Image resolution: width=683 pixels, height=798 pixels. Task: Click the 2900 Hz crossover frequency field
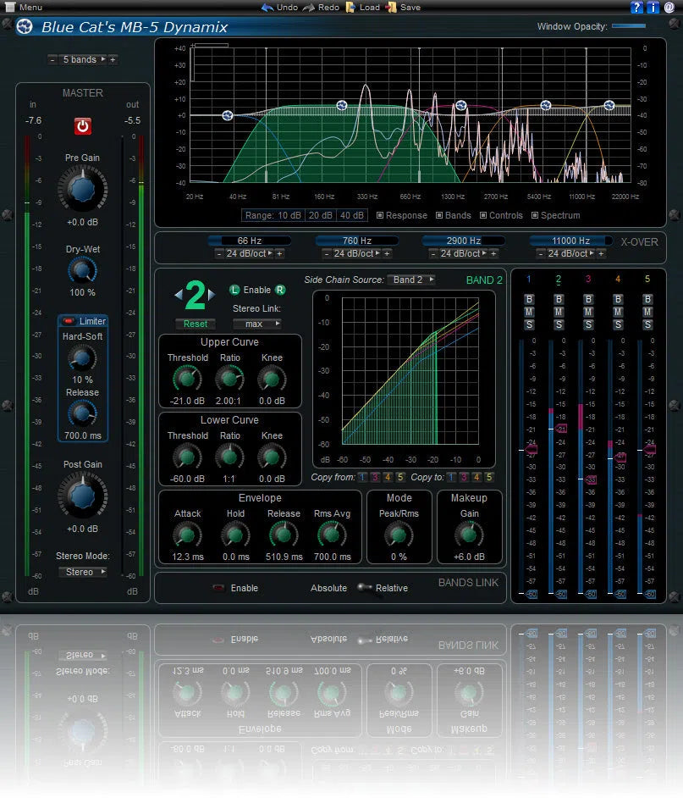[464, 240]
